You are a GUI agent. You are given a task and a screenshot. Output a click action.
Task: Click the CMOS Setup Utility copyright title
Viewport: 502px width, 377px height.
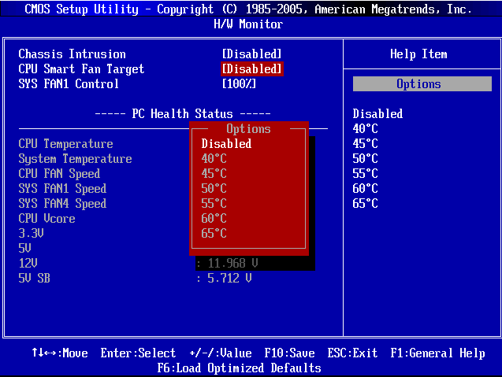pos(248,9)
